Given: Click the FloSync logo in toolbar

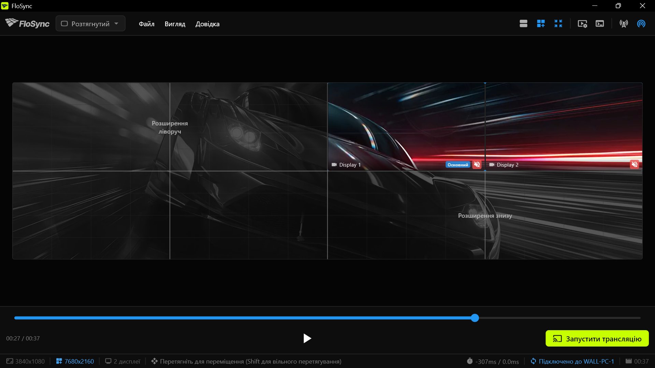Looking at the screenshot, I should click(27, 23).
